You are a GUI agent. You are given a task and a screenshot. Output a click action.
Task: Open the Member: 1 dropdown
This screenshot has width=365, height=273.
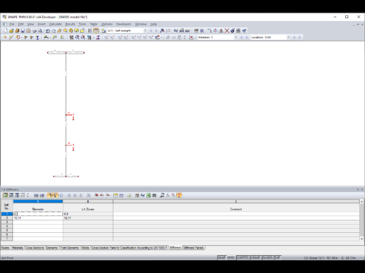[x=236, y=37]
